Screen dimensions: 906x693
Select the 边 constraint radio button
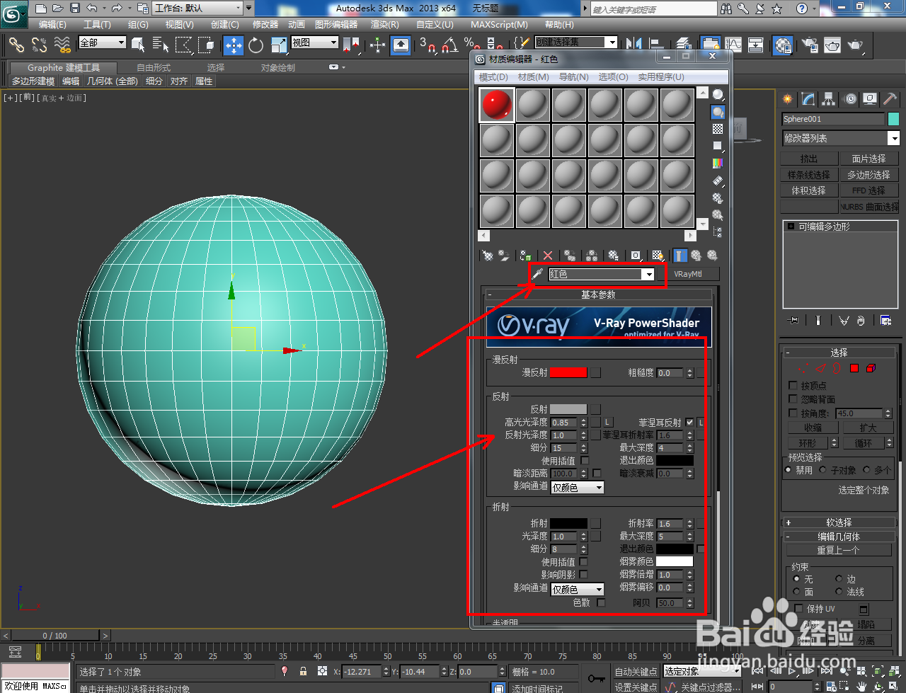[x=839, y=578]
